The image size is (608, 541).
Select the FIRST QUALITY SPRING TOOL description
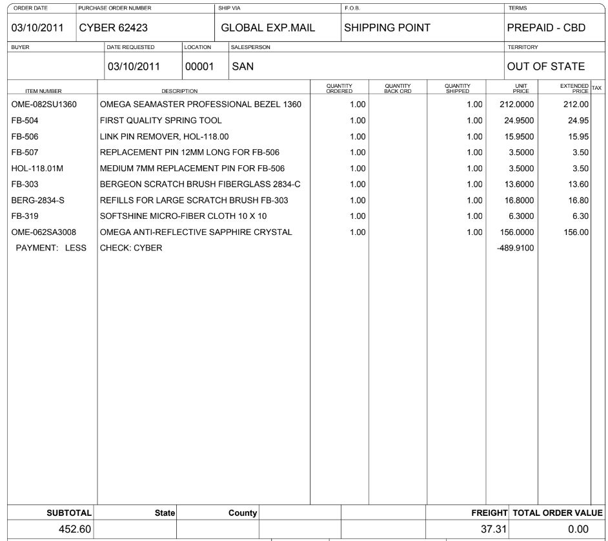click(x=161, y=120)
